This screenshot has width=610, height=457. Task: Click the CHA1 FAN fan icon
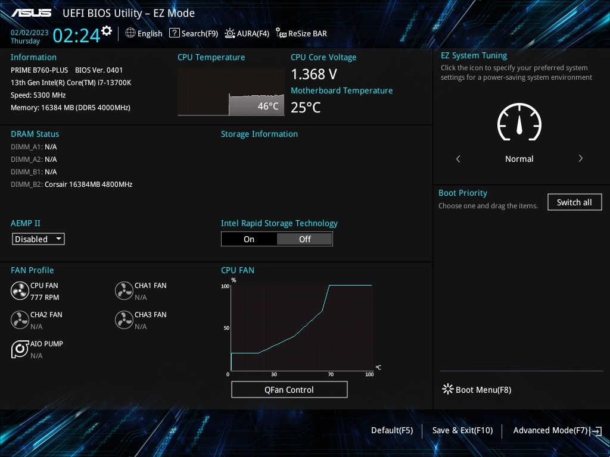point(124,290)
